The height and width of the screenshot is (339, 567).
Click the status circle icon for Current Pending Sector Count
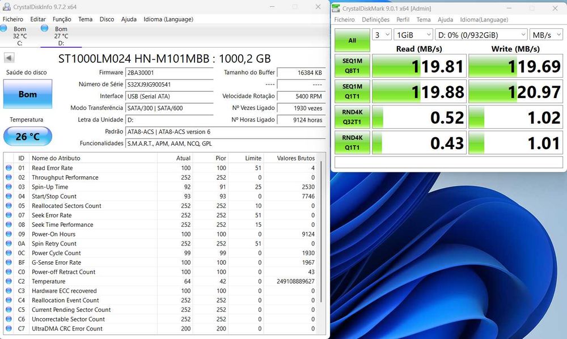[9, 310]
